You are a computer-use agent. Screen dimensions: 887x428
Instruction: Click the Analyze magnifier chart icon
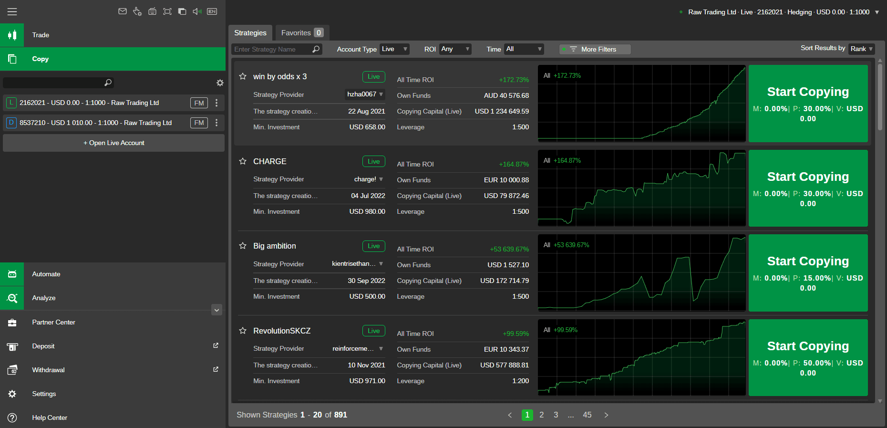click(x=12, y=298)
